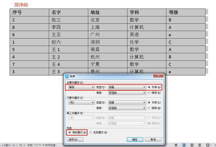The image size is (216, 147).
Task: Click the 化学 subject cell
Action: click(147, 42)
